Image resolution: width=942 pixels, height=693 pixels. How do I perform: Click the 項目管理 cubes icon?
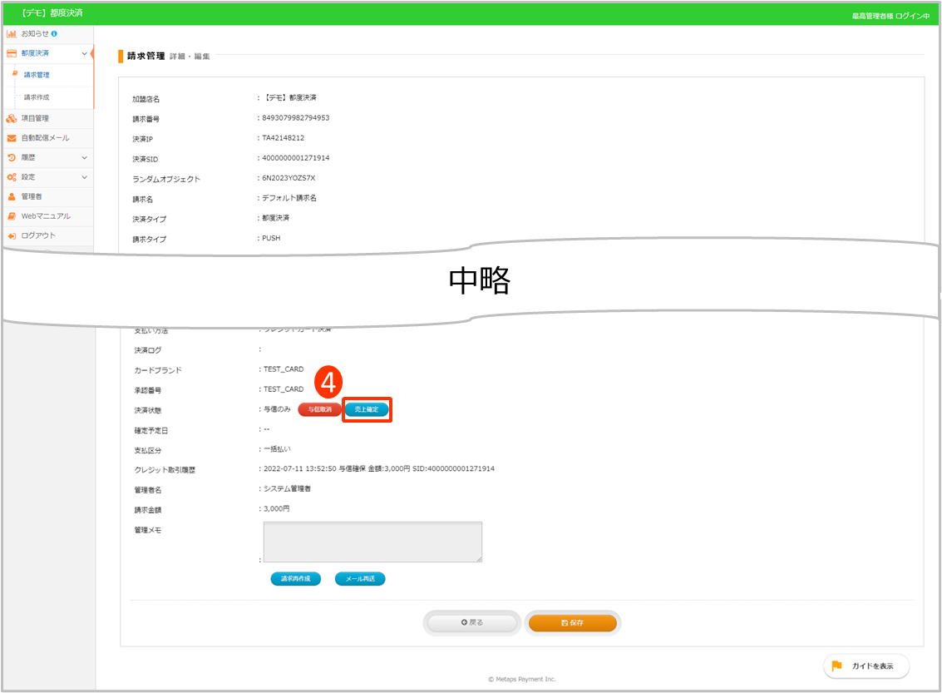12,118
